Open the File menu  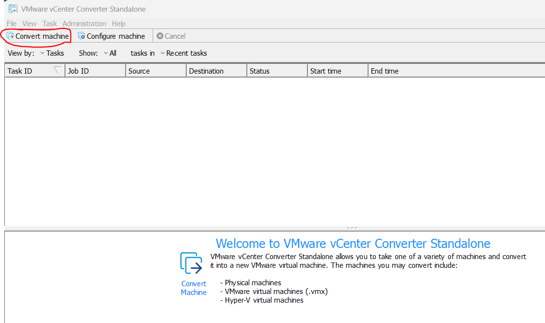12,24
